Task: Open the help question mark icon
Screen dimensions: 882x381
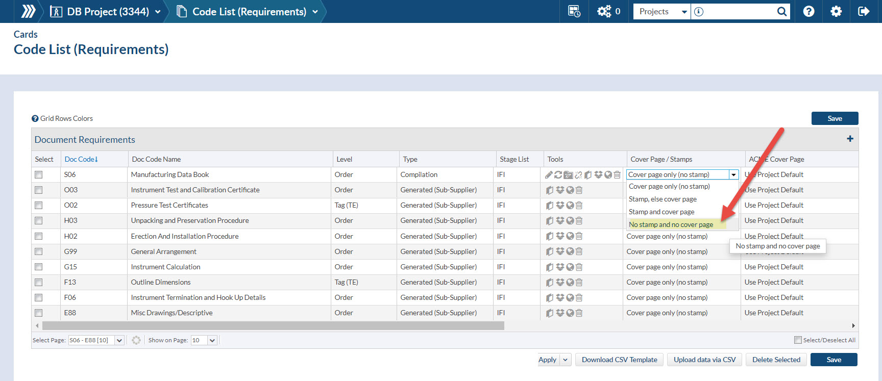Action: (808, 11)
